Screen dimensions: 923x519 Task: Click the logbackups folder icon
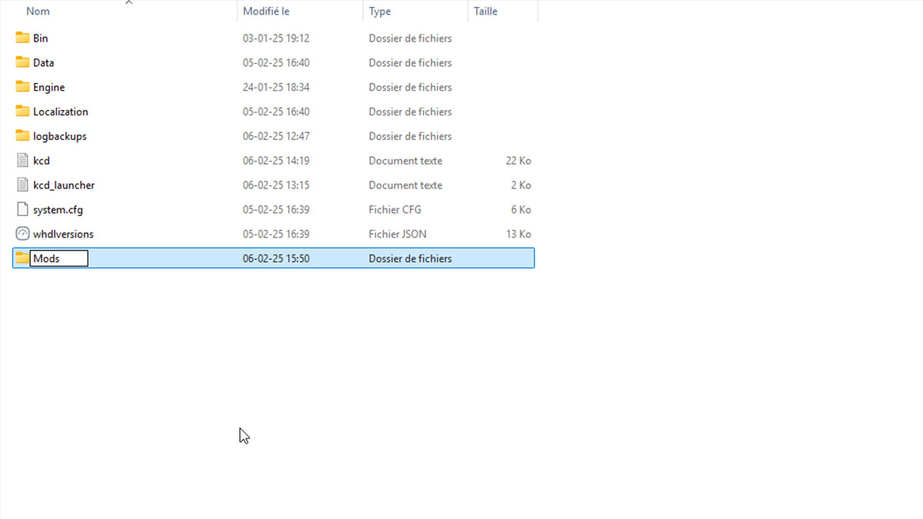[22, 136]
